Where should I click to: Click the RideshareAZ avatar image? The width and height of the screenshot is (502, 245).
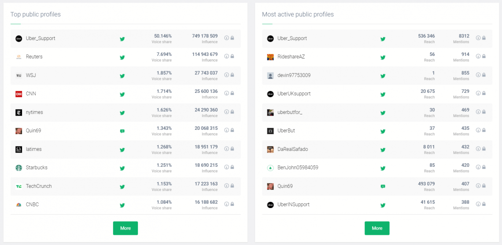coord(270,57)
